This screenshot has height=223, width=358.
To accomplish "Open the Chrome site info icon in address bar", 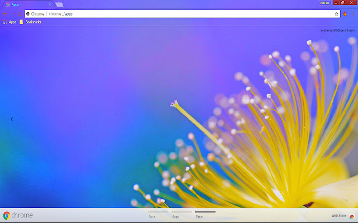I will [28, 14].
